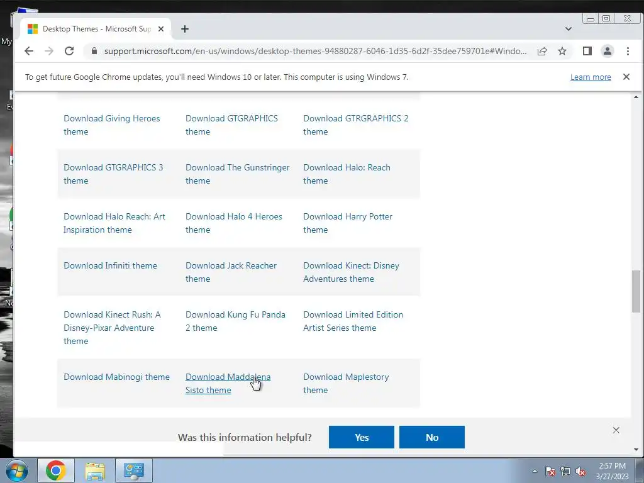Download Harry Potter theme

pyautogui.click(x=347, y=223)
